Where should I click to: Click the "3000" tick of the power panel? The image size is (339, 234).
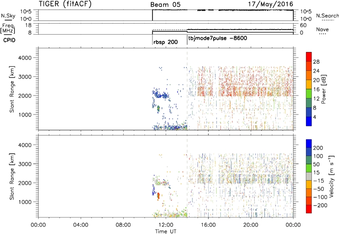point(25,77)
